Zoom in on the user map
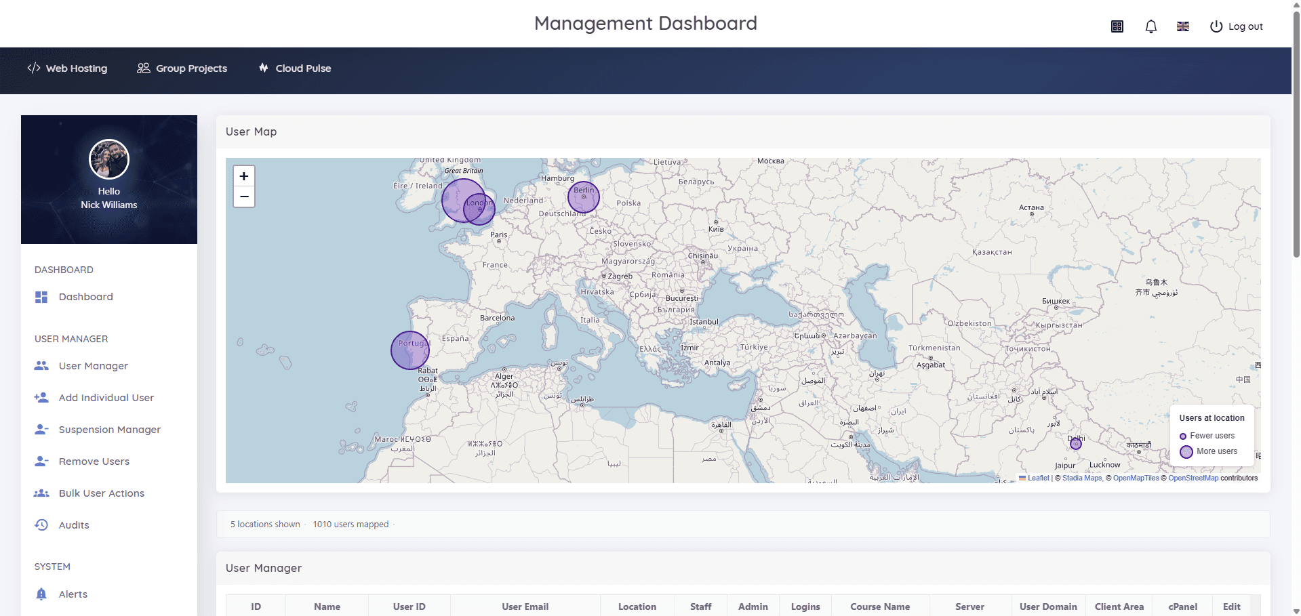Screen dimensions: 1301x616 (x=244, y=176)
